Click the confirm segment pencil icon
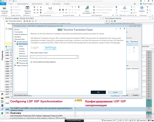The height and width of the screenshot is (122, 154). [124, 8]
